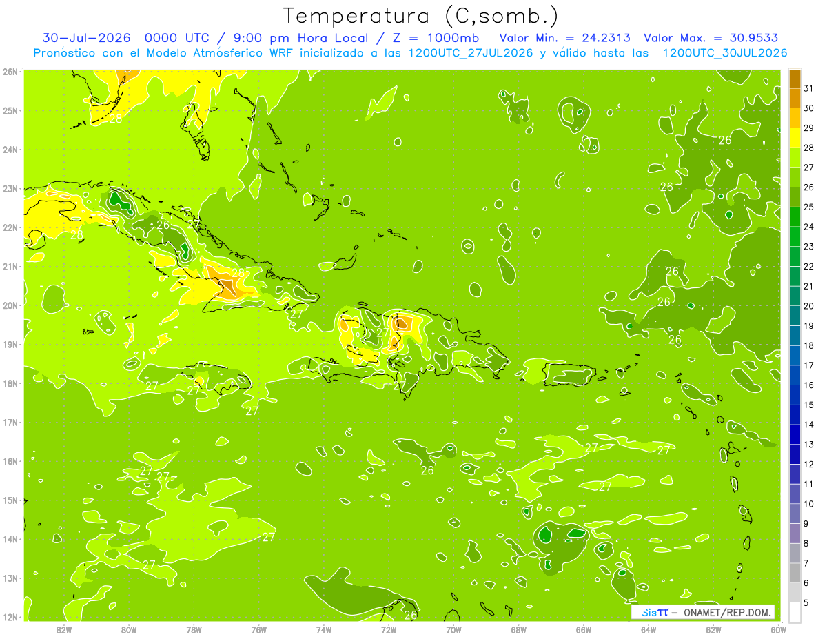Viewport: 827px width, 639px height.
Task: Click the "66W" longitude axis label
Action: [x=584, y=629]
